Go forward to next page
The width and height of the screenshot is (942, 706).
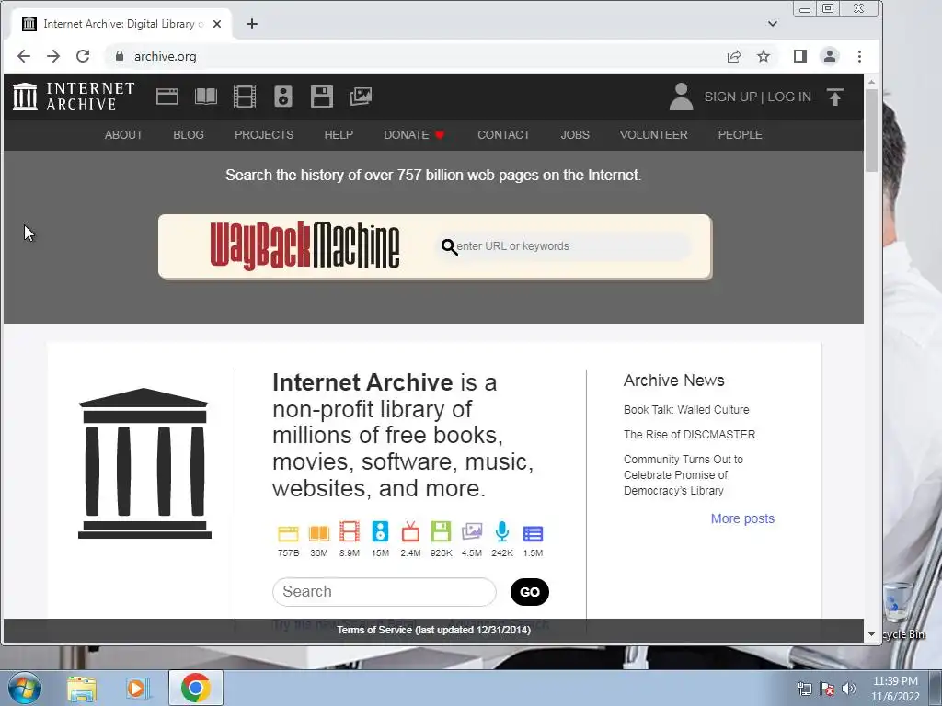click(53, 56)
